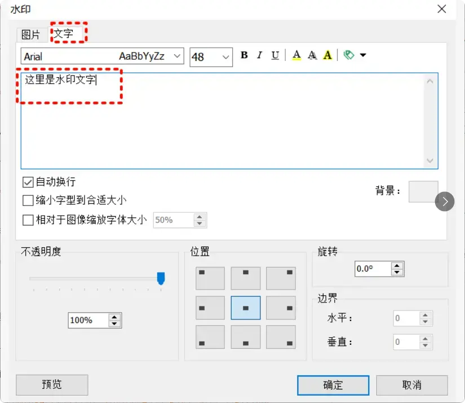
Task: Apply underline formatting to watermark text
Action: (x=274, y=55)
